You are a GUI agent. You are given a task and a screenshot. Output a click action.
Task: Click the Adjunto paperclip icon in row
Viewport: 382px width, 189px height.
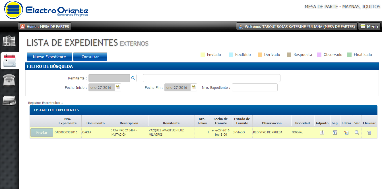click(322, 133)
